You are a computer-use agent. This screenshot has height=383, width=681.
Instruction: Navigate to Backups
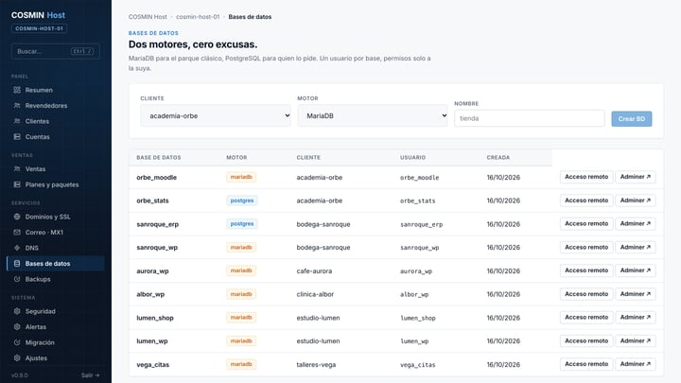tap(56, 279)
